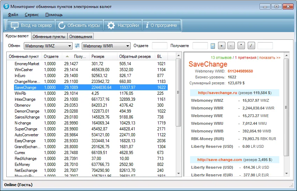Click the multiply operator button
The image size is (297, 191).
[241, 46]
